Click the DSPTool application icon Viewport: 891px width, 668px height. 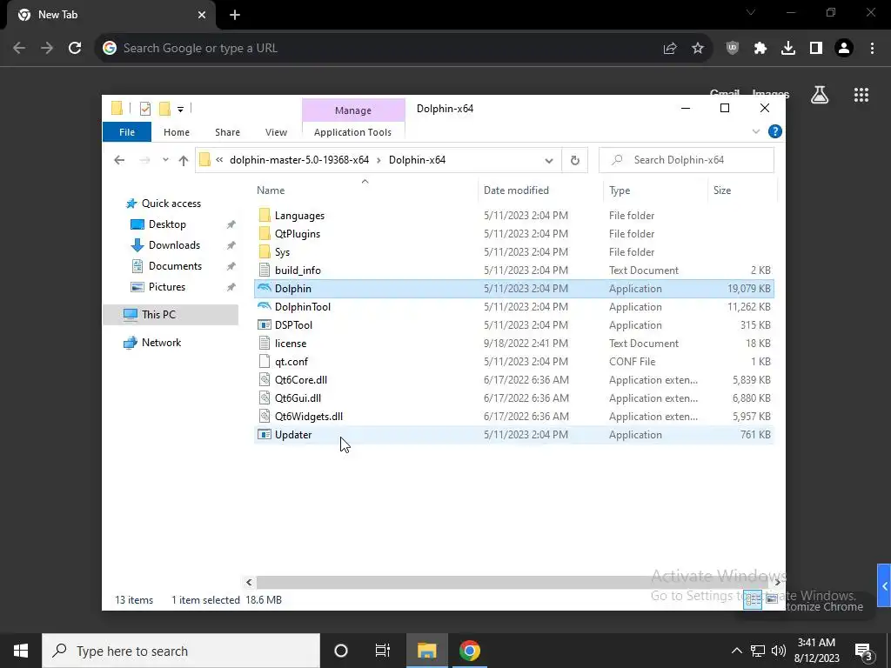pos(265,325)
